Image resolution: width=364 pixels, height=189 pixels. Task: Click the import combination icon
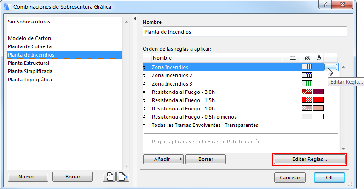tap(109, 177)
